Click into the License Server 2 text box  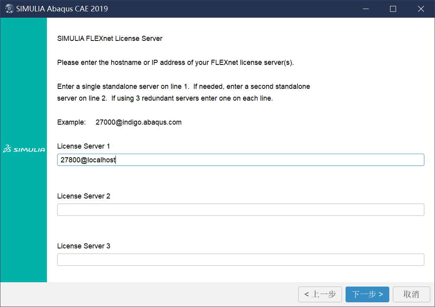coord(240,210)
